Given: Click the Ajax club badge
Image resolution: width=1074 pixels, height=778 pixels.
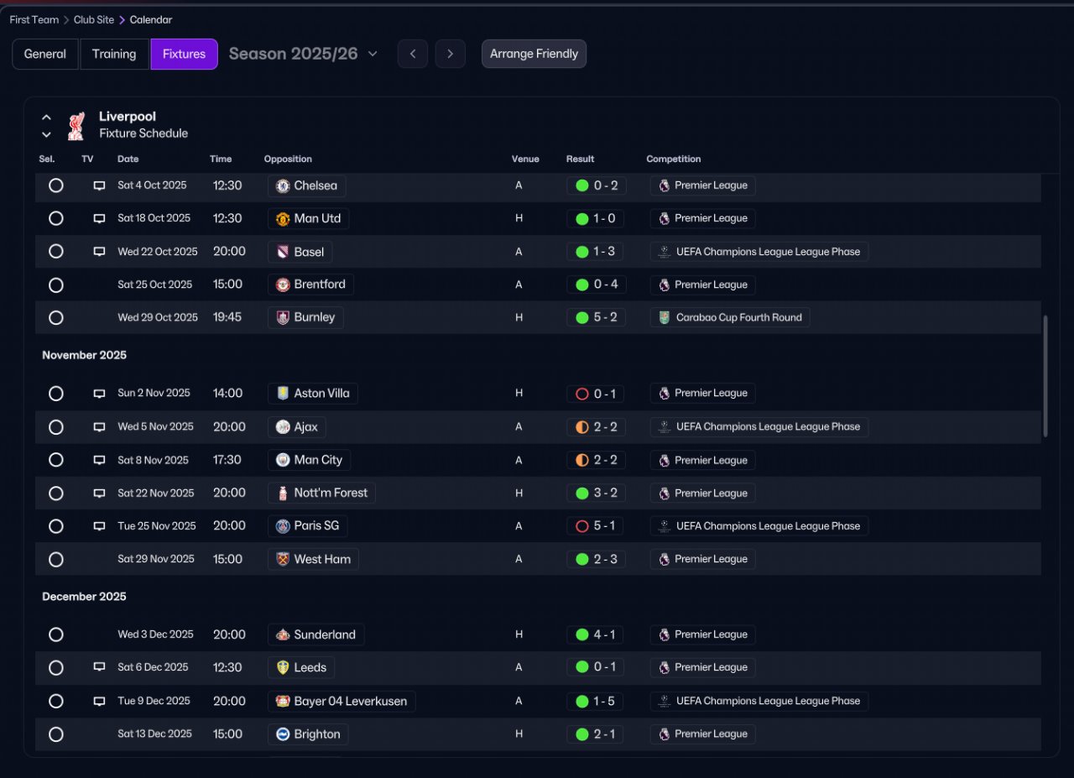Looking at the screenshot, I should click(x=283, y=426).
